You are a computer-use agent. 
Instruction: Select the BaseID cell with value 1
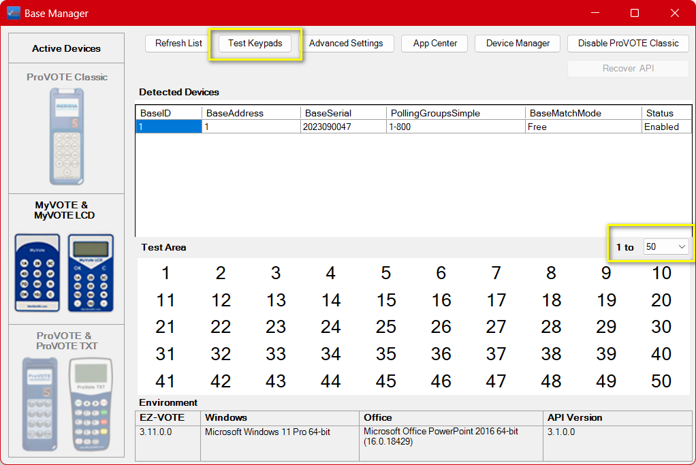[169, 127]
